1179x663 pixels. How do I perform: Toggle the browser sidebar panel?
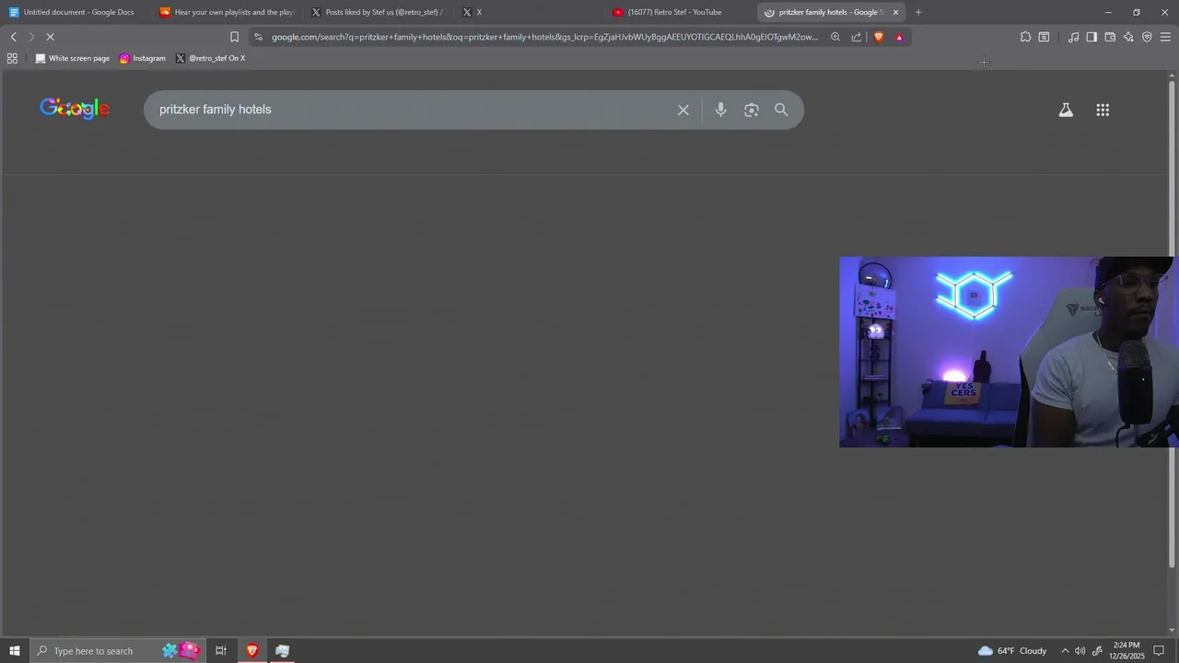(1091, 37)
